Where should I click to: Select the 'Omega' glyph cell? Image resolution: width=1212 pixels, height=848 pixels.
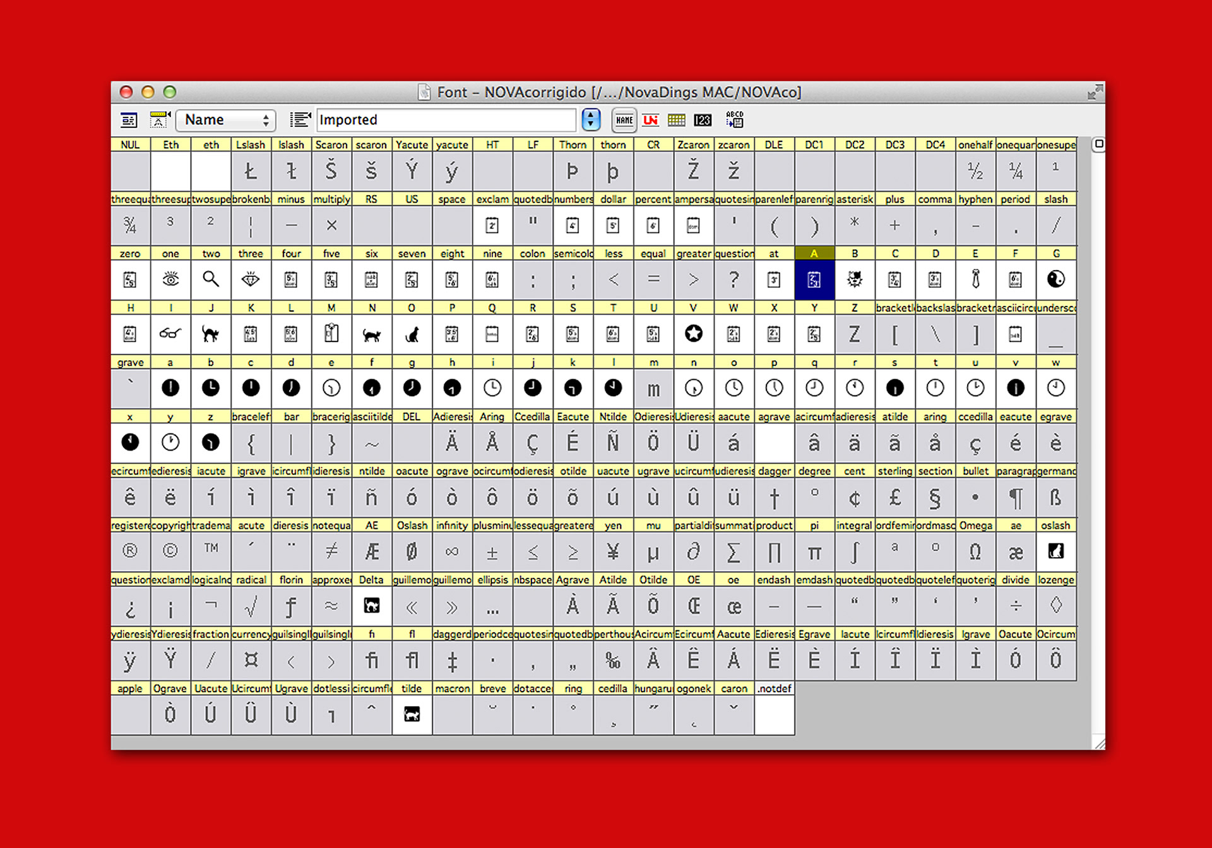pyautogui.click(x=975, y=551)
